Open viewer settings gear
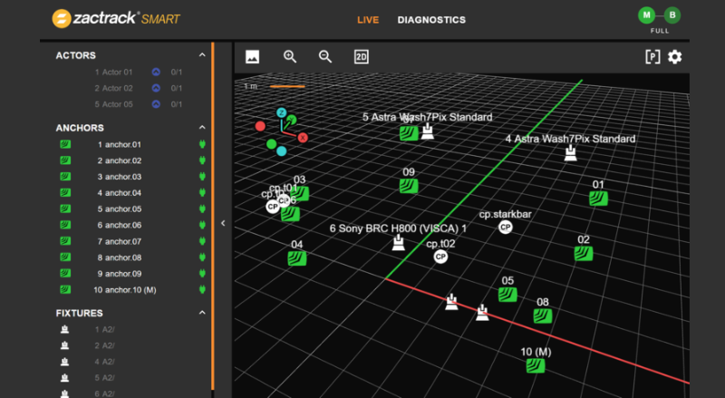This screenshot has width=725, height=398. [674, 57]
